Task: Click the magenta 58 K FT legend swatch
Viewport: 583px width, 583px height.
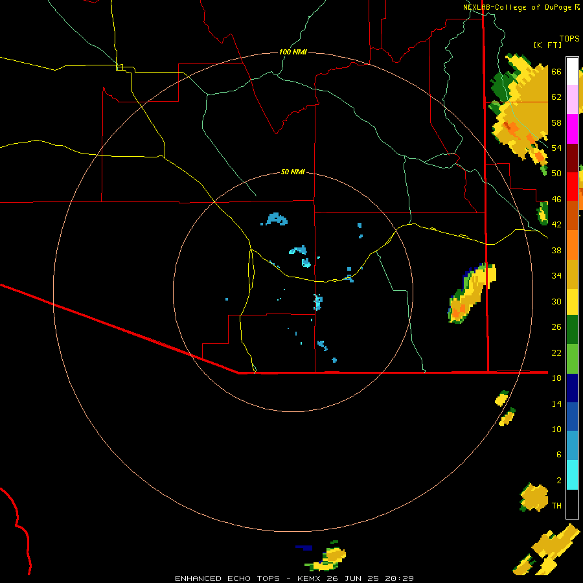Action: point(572,129)
